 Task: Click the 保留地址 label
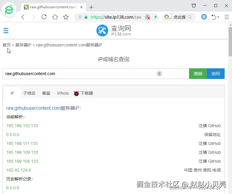click(x=212, y=135)
